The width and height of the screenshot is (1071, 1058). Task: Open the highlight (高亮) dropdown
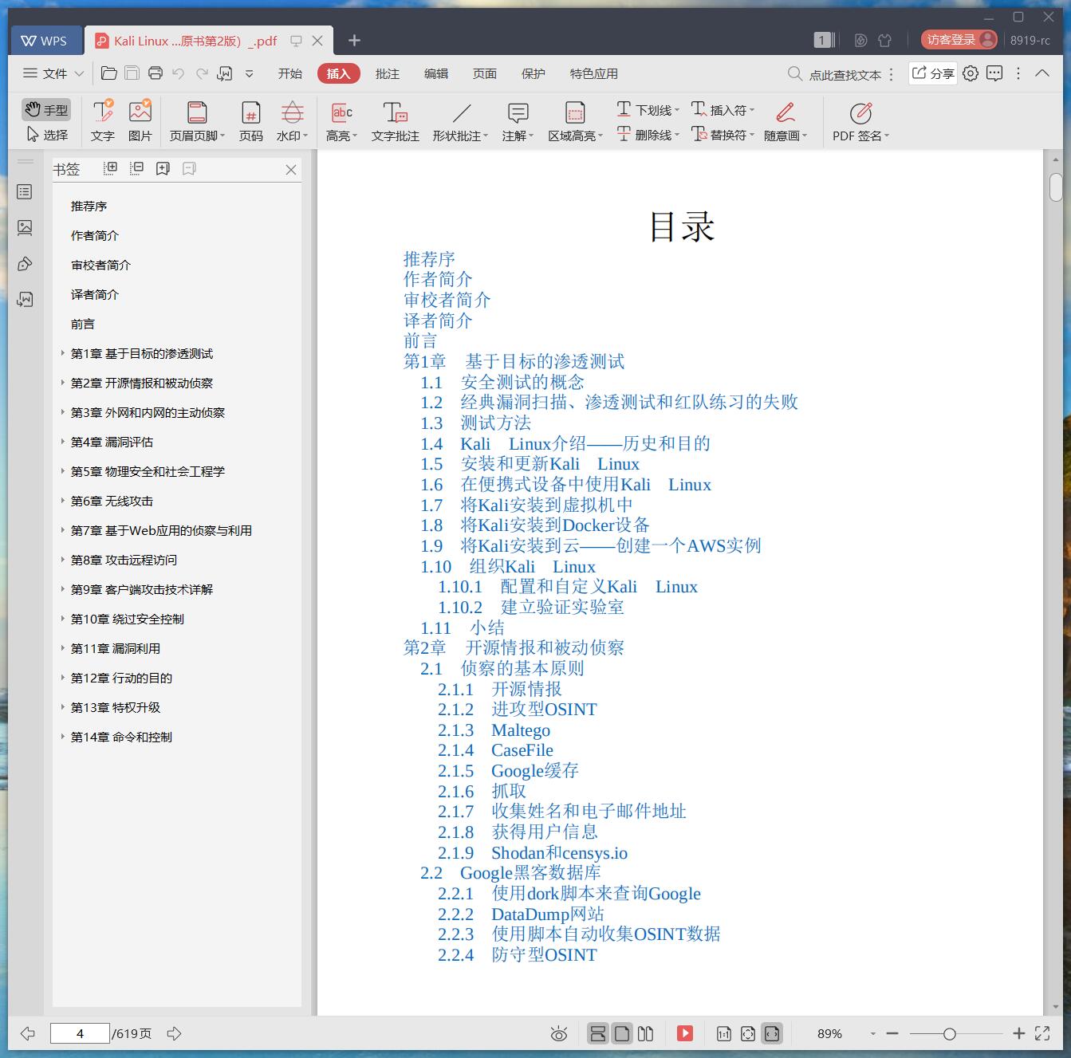341,120
